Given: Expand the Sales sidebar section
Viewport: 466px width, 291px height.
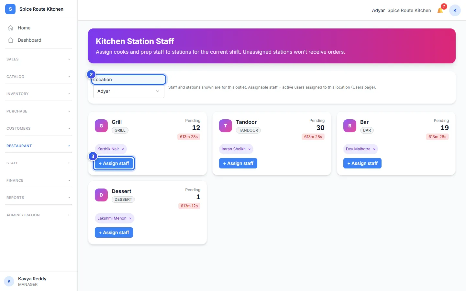Looking at the screenshot, I should [x=39, y=59].
